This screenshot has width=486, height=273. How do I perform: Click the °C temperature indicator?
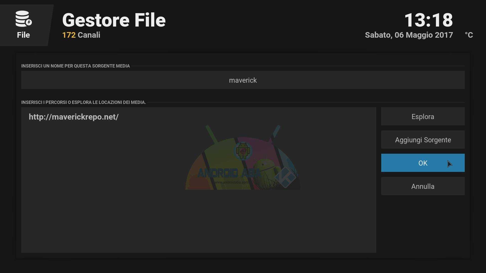[x=469, y=35]
